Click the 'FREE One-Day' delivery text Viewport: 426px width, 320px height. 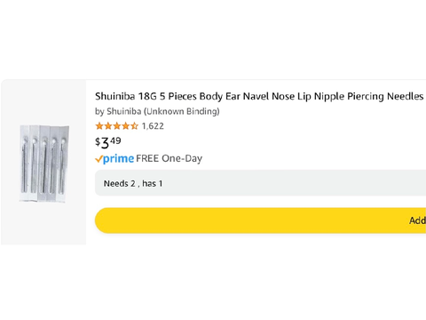pos(170,158)
